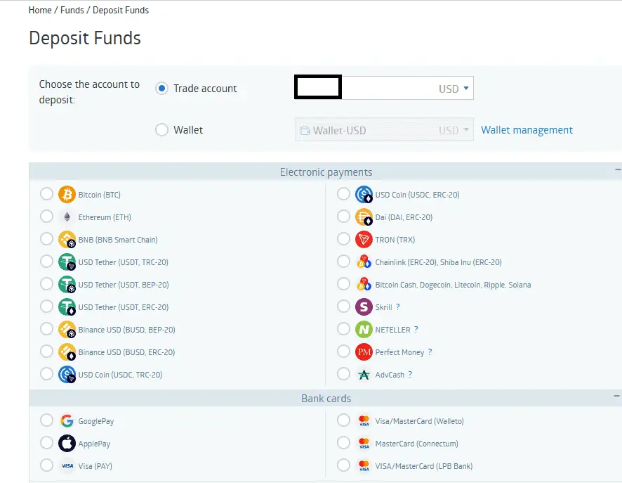This screenshot has height=483, width=622.
Task: Click the ApplePay apple logo
Action: coord(67,444)
